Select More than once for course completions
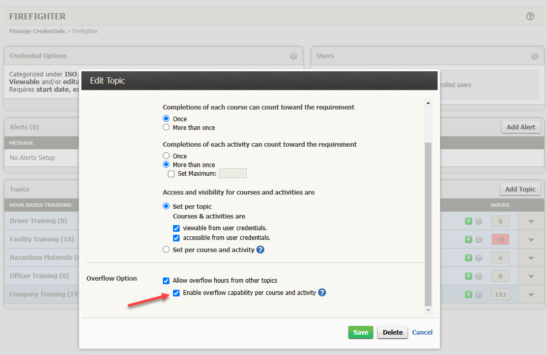547x355 pixels. [166, 127]
